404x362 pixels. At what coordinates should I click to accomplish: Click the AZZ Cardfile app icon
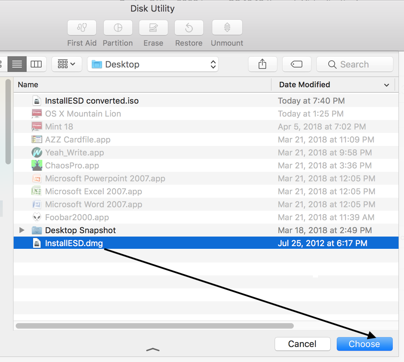(x=37, y=139)
